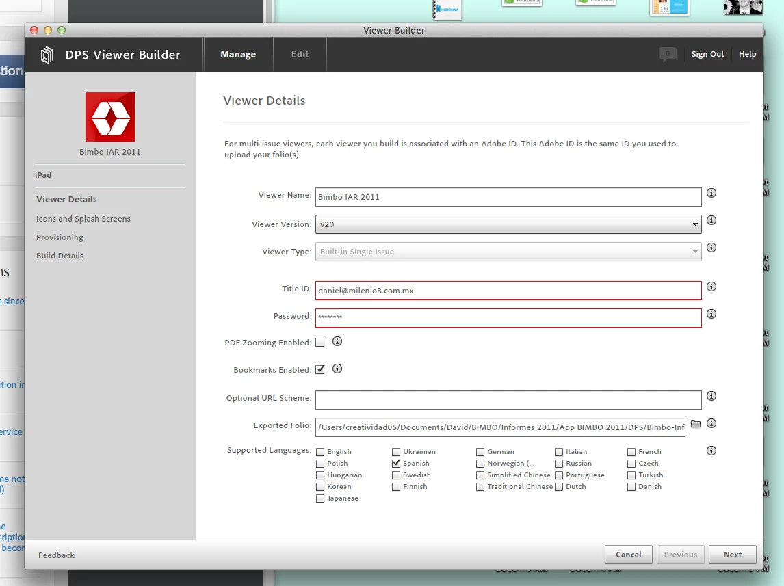Check the Finnish language checkbox

[x=396, y=487]
